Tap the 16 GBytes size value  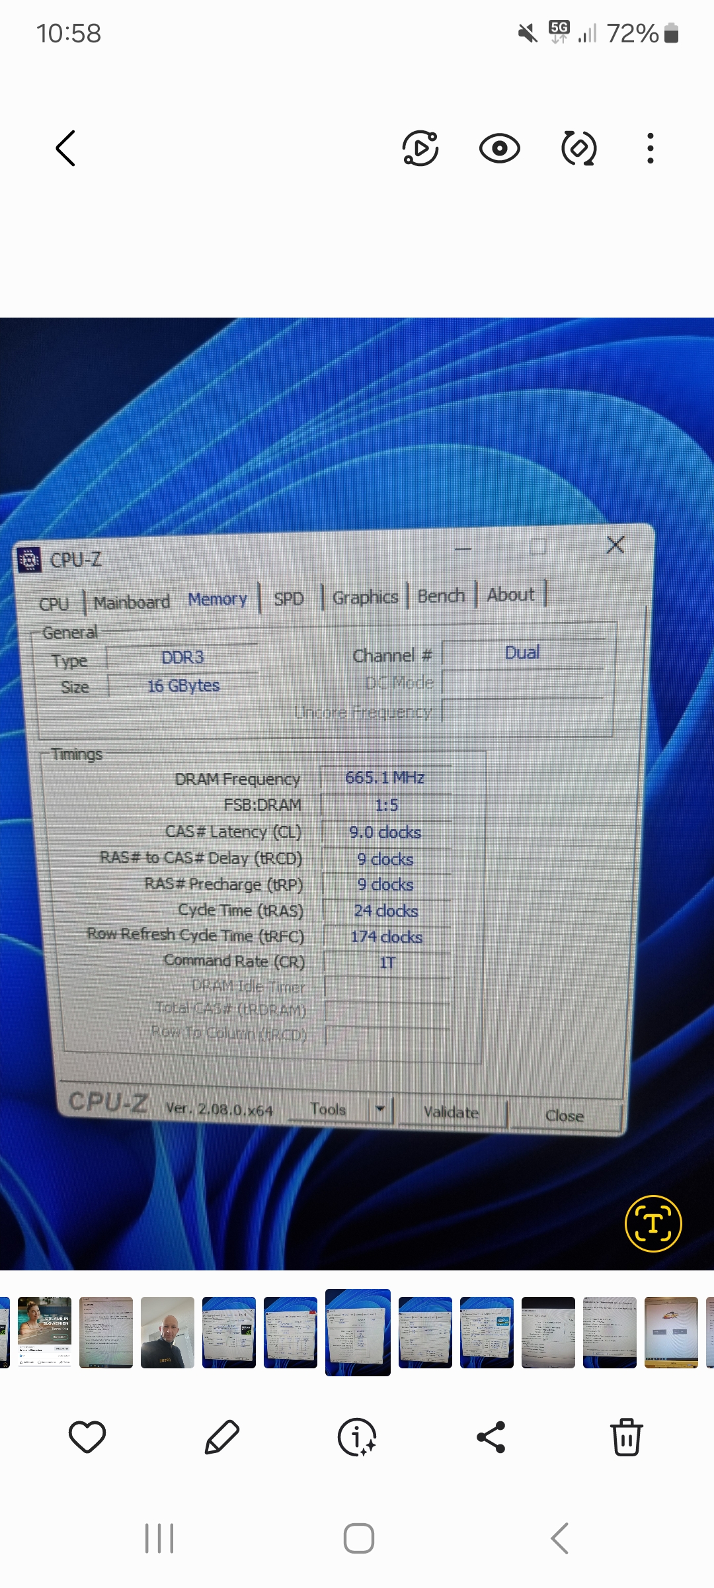pos(183,685)
